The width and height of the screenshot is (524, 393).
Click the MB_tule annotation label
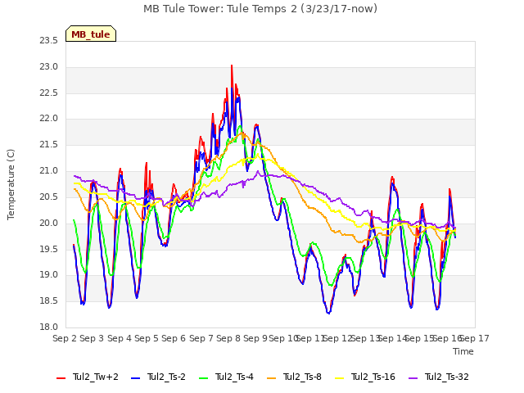coord(91,34)
